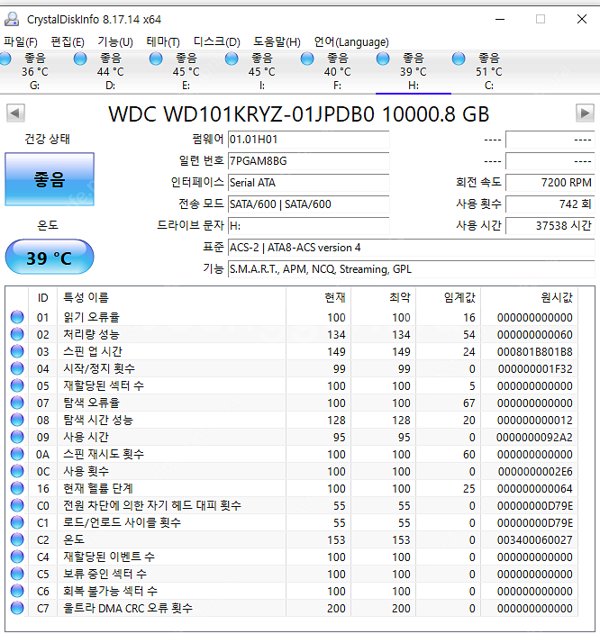This screenshot has width=600, height=634.
Task: Click status orb of attribute C5 보류 중인 섹터 수
Action: [17, 574]
